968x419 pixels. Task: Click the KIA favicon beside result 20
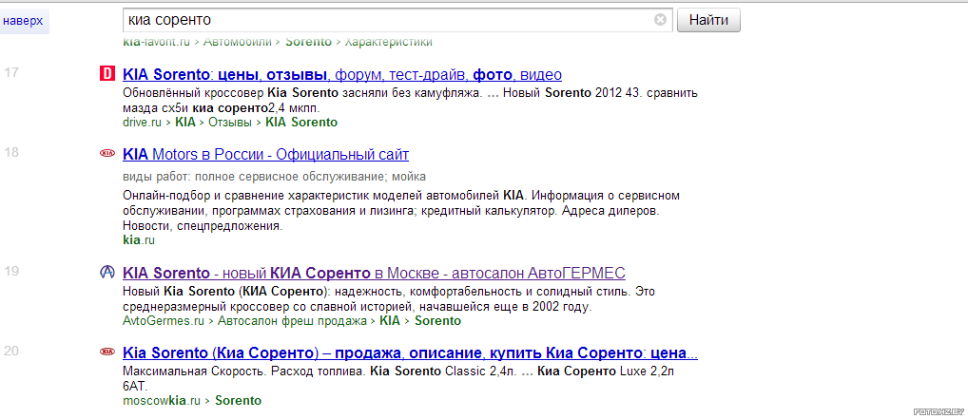(107, 352)
